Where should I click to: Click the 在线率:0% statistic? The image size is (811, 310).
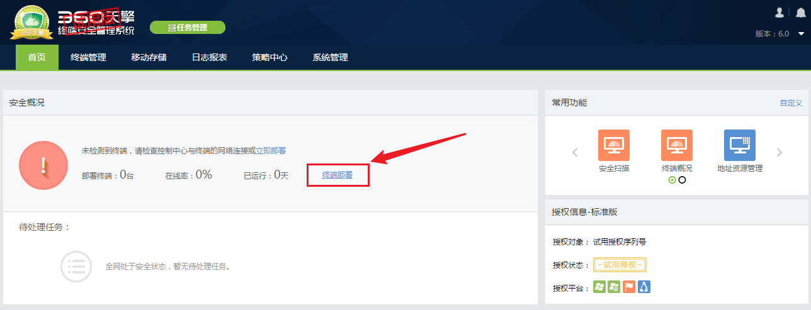(188, 175)
